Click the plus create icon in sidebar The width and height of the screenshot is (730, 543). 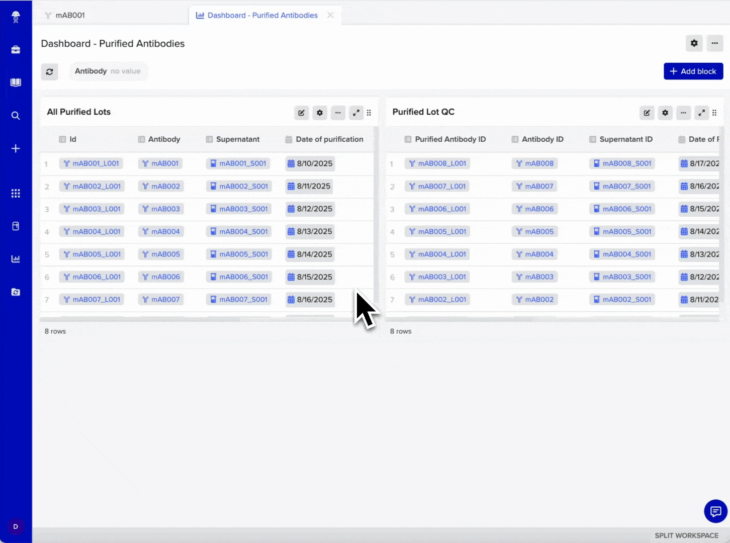(x=16, y=148)
